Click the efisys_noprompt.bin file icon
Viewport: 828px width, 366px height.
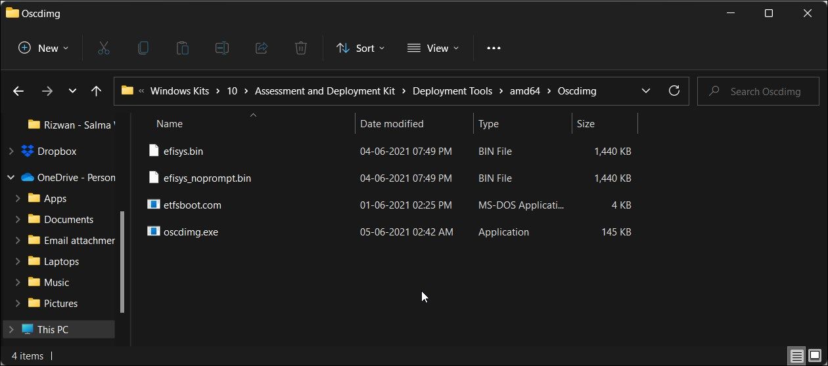pos(154,178)
